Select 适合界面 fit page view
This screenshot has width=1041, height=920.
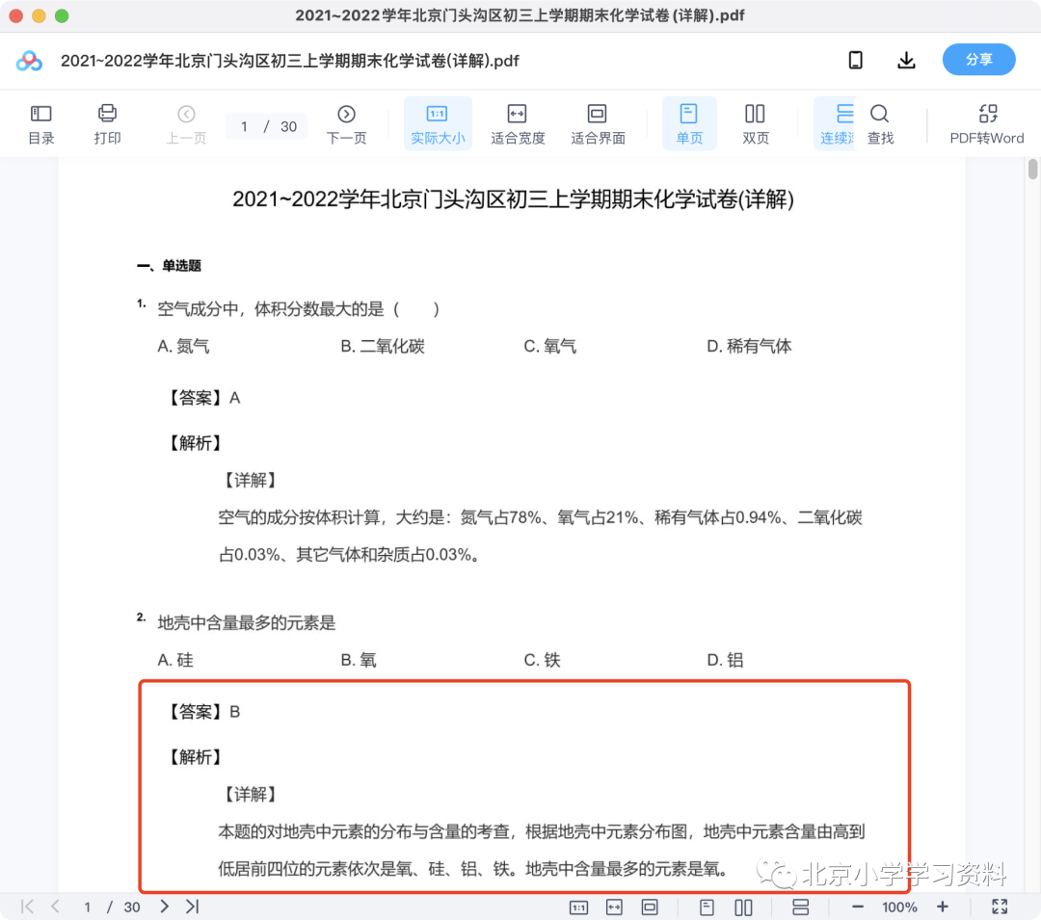tap(598, 124)
